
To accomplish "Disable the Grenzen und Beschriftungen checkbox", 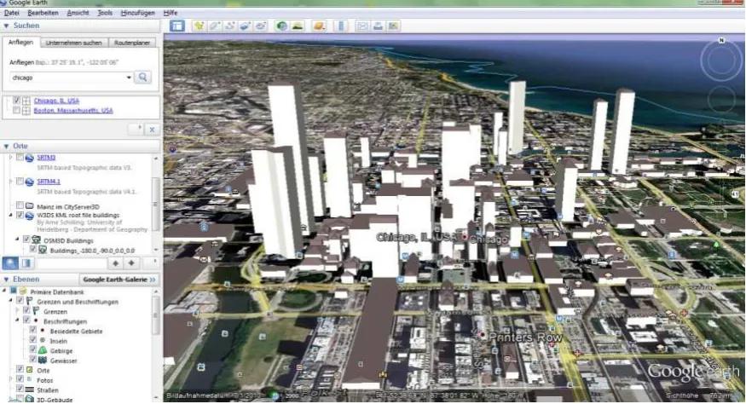I will pos(20,301).
